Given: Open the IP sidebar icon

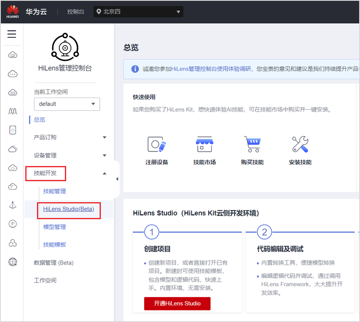Looking at the screenshot, I should coord(12,224).
